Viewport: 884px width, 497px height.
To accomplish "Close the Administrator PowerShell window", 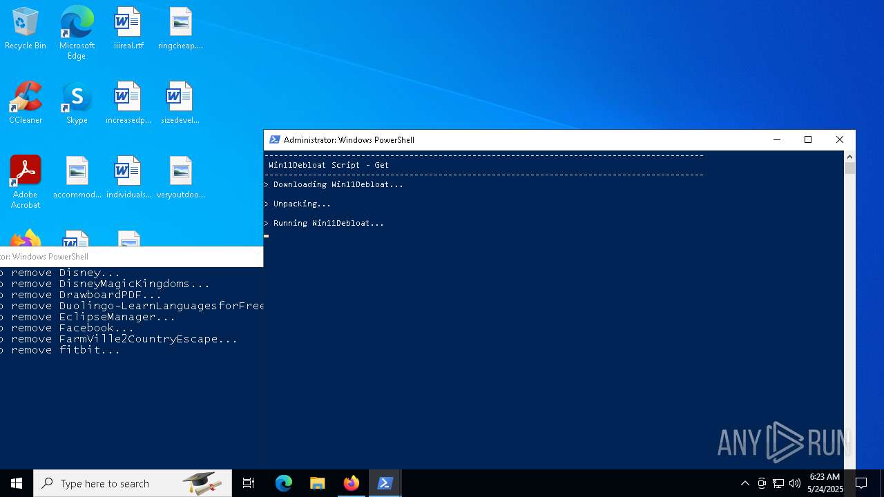I will click(840, 139).
